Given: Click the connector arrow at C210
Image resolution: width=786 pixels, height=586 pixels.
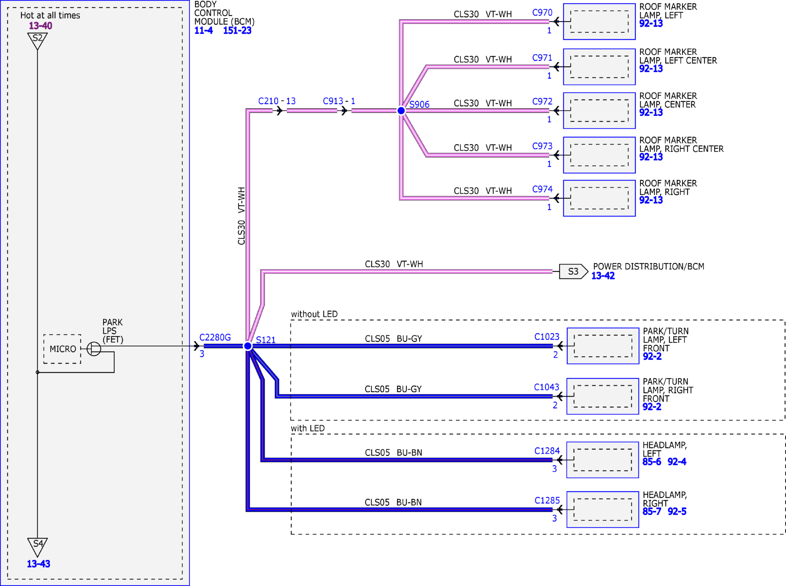Looking at the screenshot, I should click(x=279, y=111).
